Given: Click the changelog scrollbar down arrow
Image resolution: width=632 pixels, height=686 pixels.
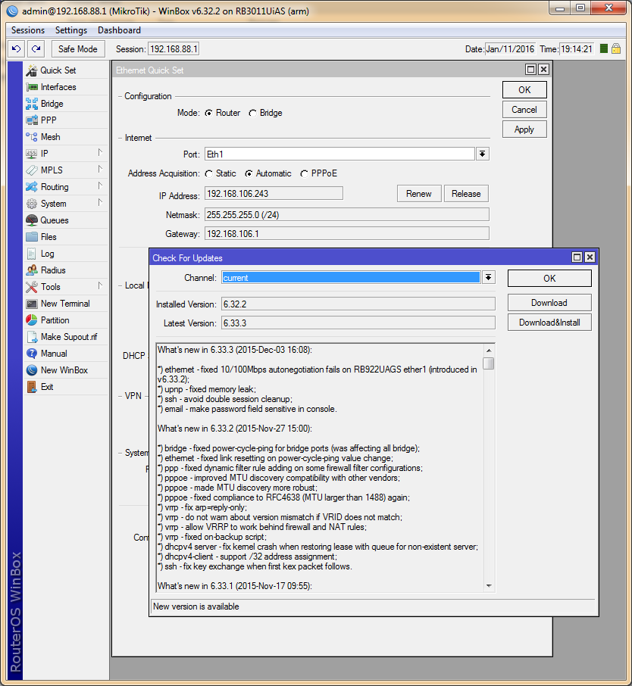Looking at the screenshot, I should [489, 585].
